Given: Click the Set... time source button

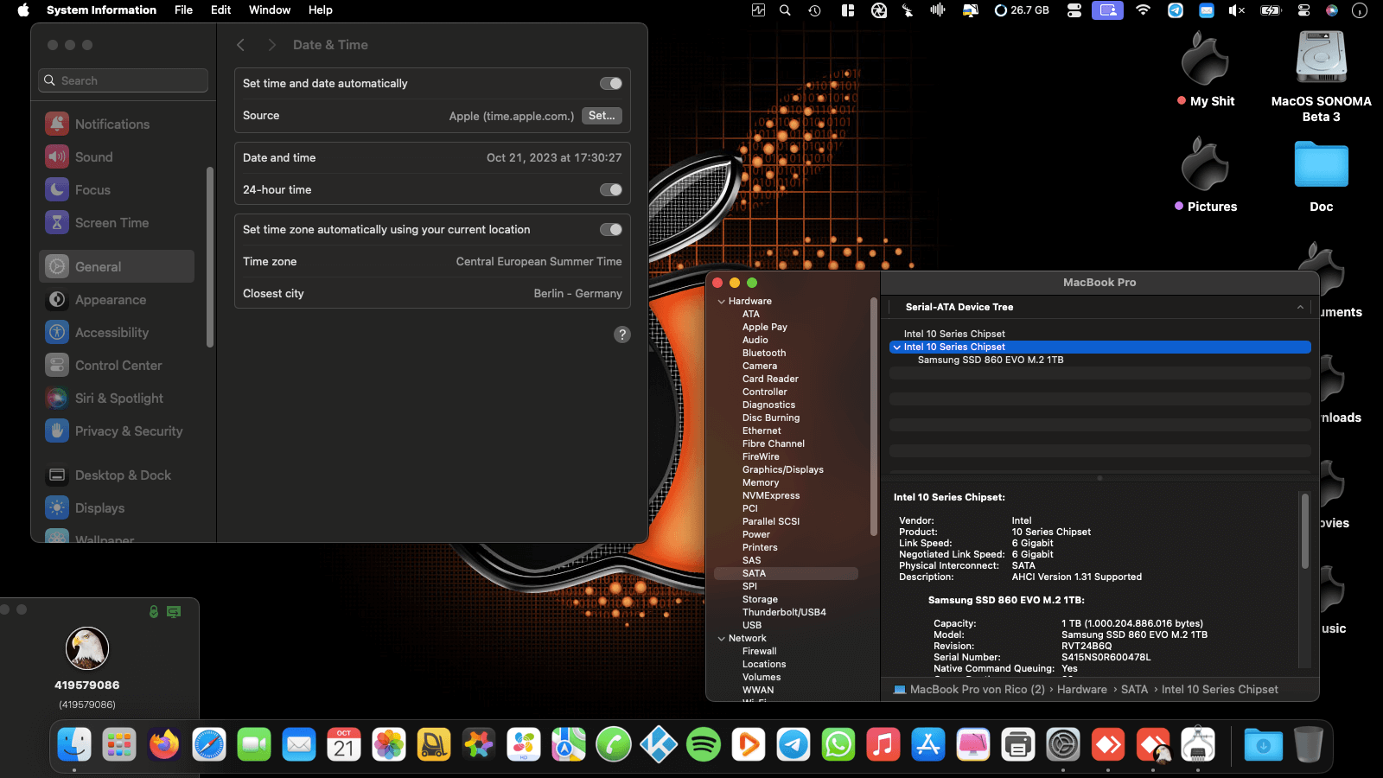Looking at the screenshot, I should coord(602,116).
